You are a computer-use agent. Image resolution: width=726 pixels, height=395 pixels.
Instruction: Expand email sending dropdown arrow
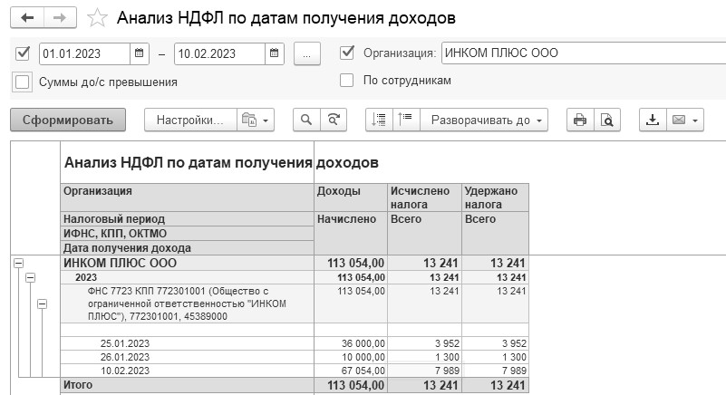[x=696, y=120]
